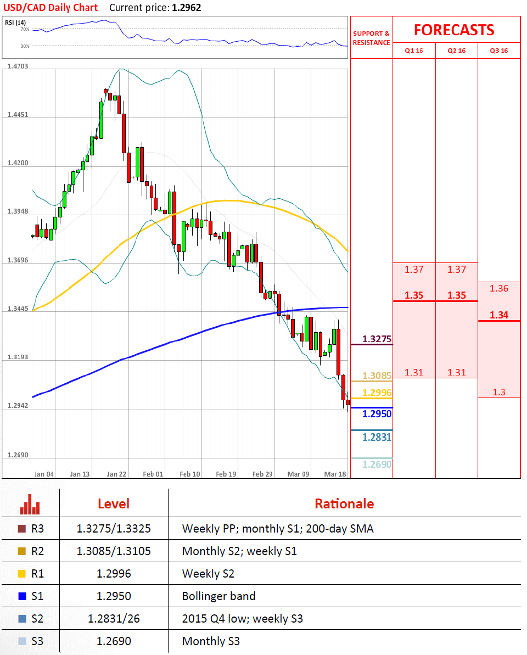The image size is (527, 655).
Task: Click the S1 blue color swatch
Action: (x=22, y=596)
